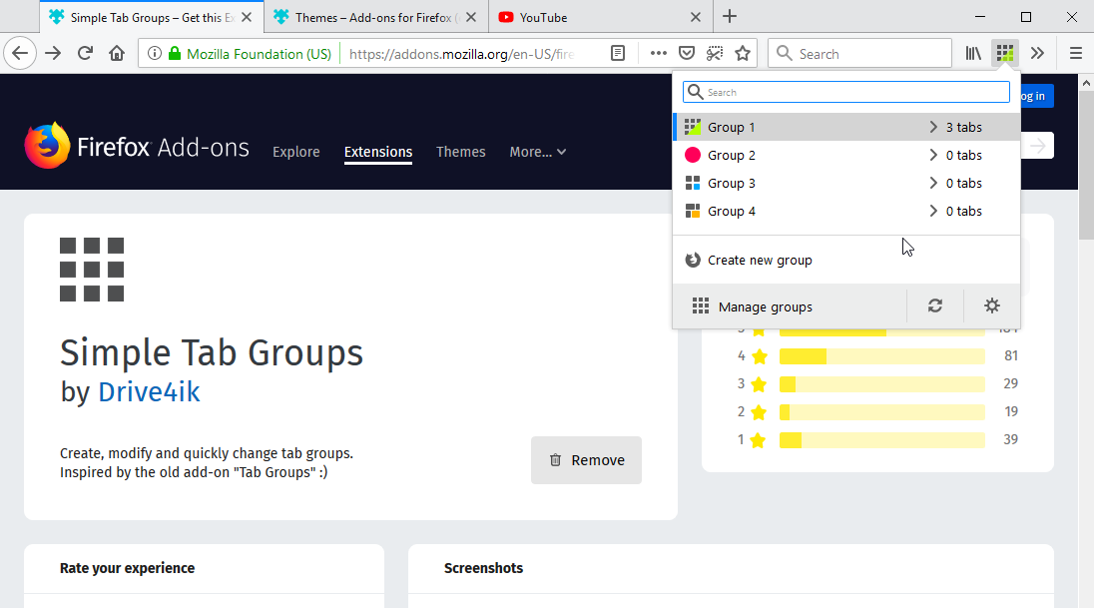Go to Firefox home page icon
The image size is (1094, 608).
tap(117, 54)
